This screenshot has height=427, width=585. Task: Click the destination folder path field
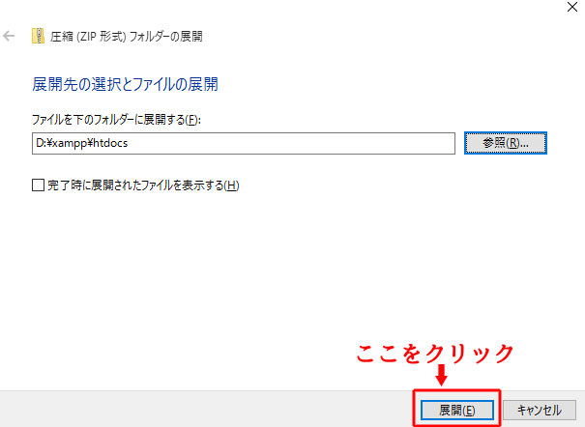(x=244, y=143)
